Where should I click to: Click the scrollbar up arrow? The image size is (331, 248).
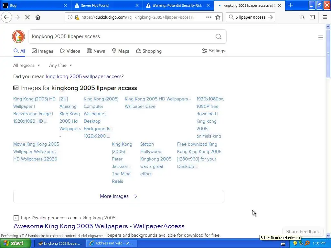pos(328,26)
